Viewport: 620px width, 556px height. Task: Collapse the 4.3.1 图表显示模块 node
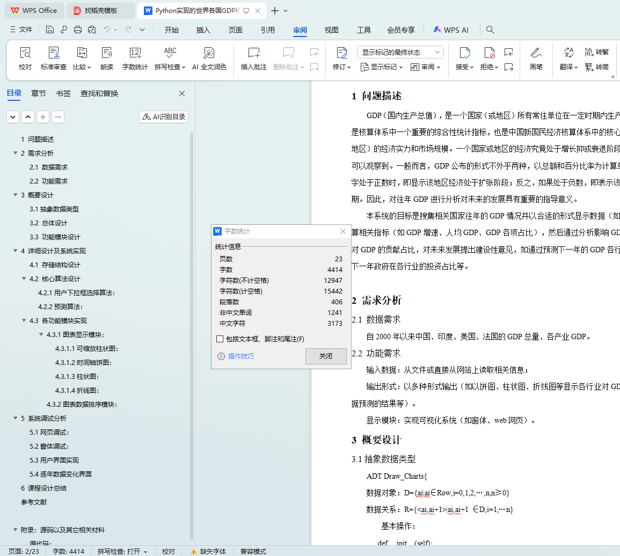[41, 334]
